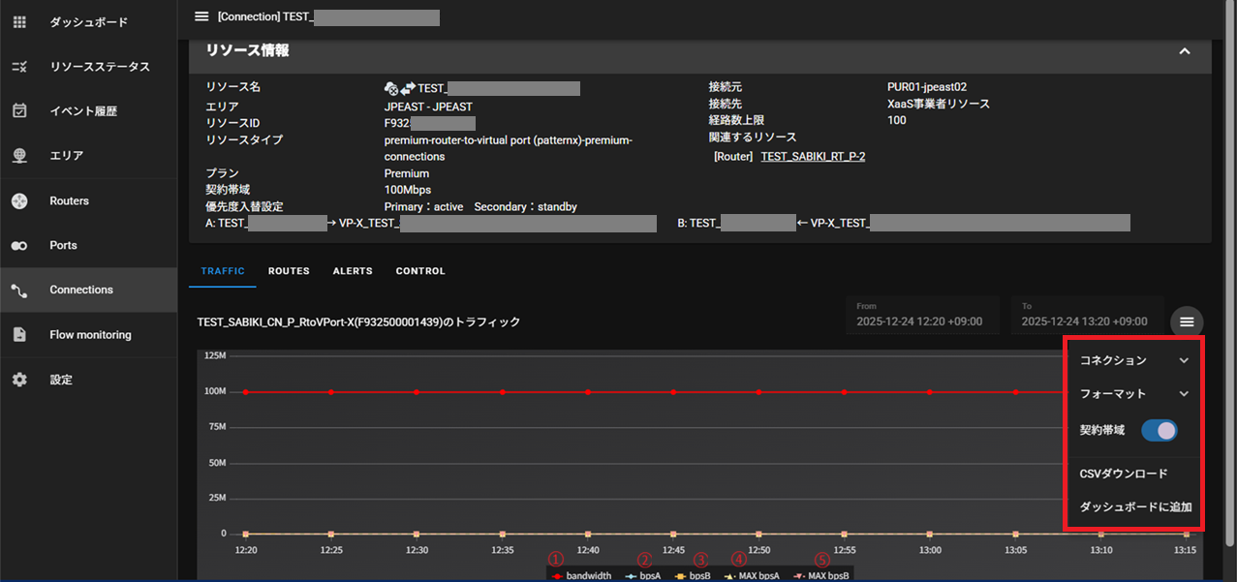
Task: Open the chart options menu button
Action: click(1187, 322)
